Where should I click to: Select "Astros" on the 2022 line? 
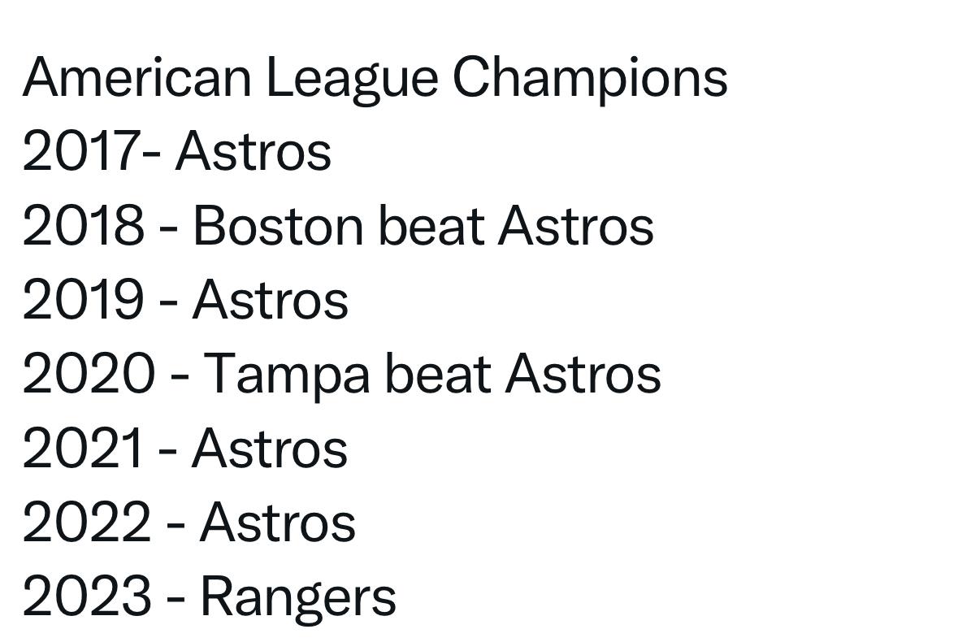pyautogui.click(x=277, y=523)
